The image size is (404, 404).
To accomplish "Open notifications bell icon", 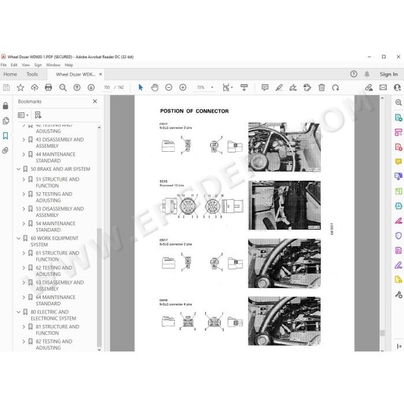I will click(x=367, y=74).
